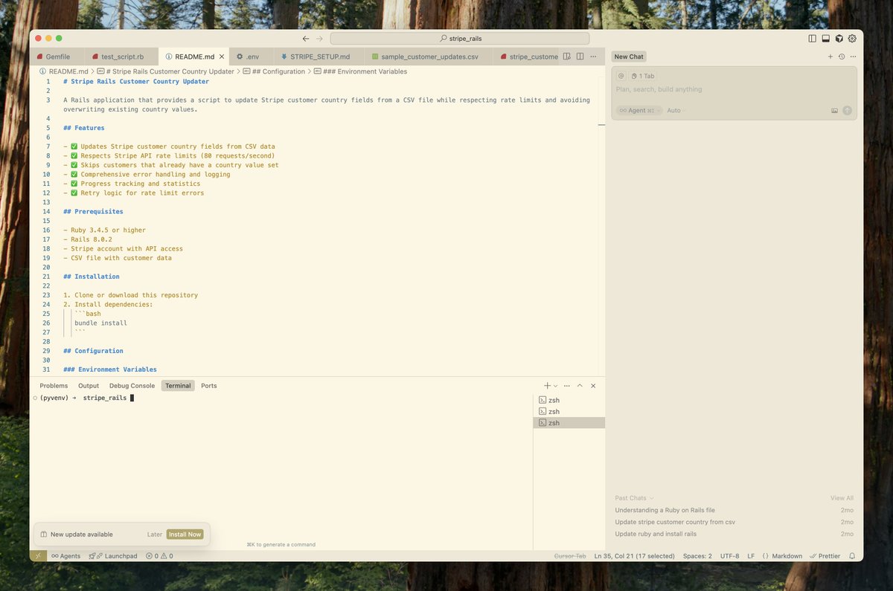
Task: Click the New Chat tab
Action: pyautogui.click(x=629, y=56)
